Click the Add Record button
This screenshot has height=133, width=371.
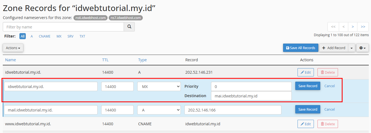(334, 48)
